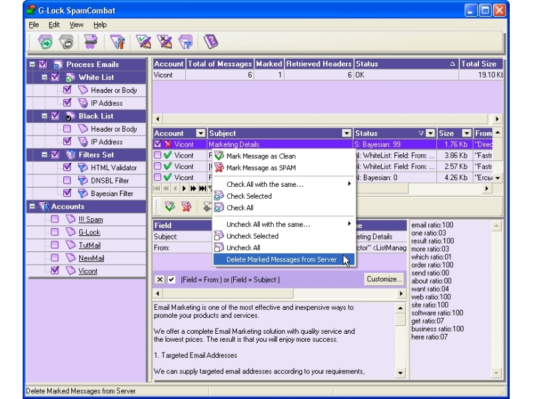Screen dimensions: 533x399
Task: Click the green-check mark messages toolbar icon
Action: (x=143, y=42)
